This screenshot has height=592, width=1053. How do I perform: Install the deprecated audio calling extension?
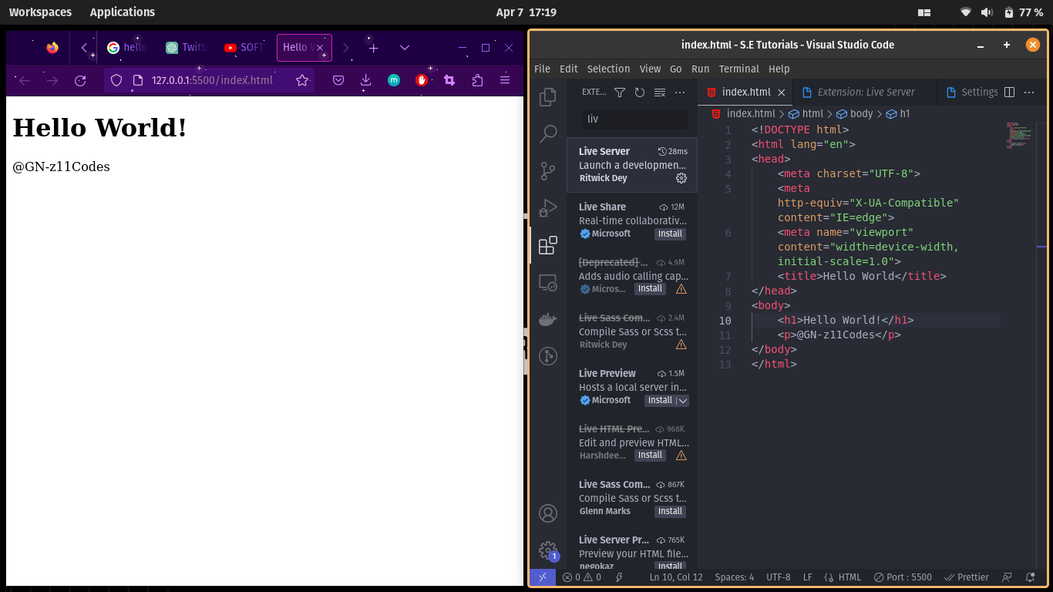650,289
